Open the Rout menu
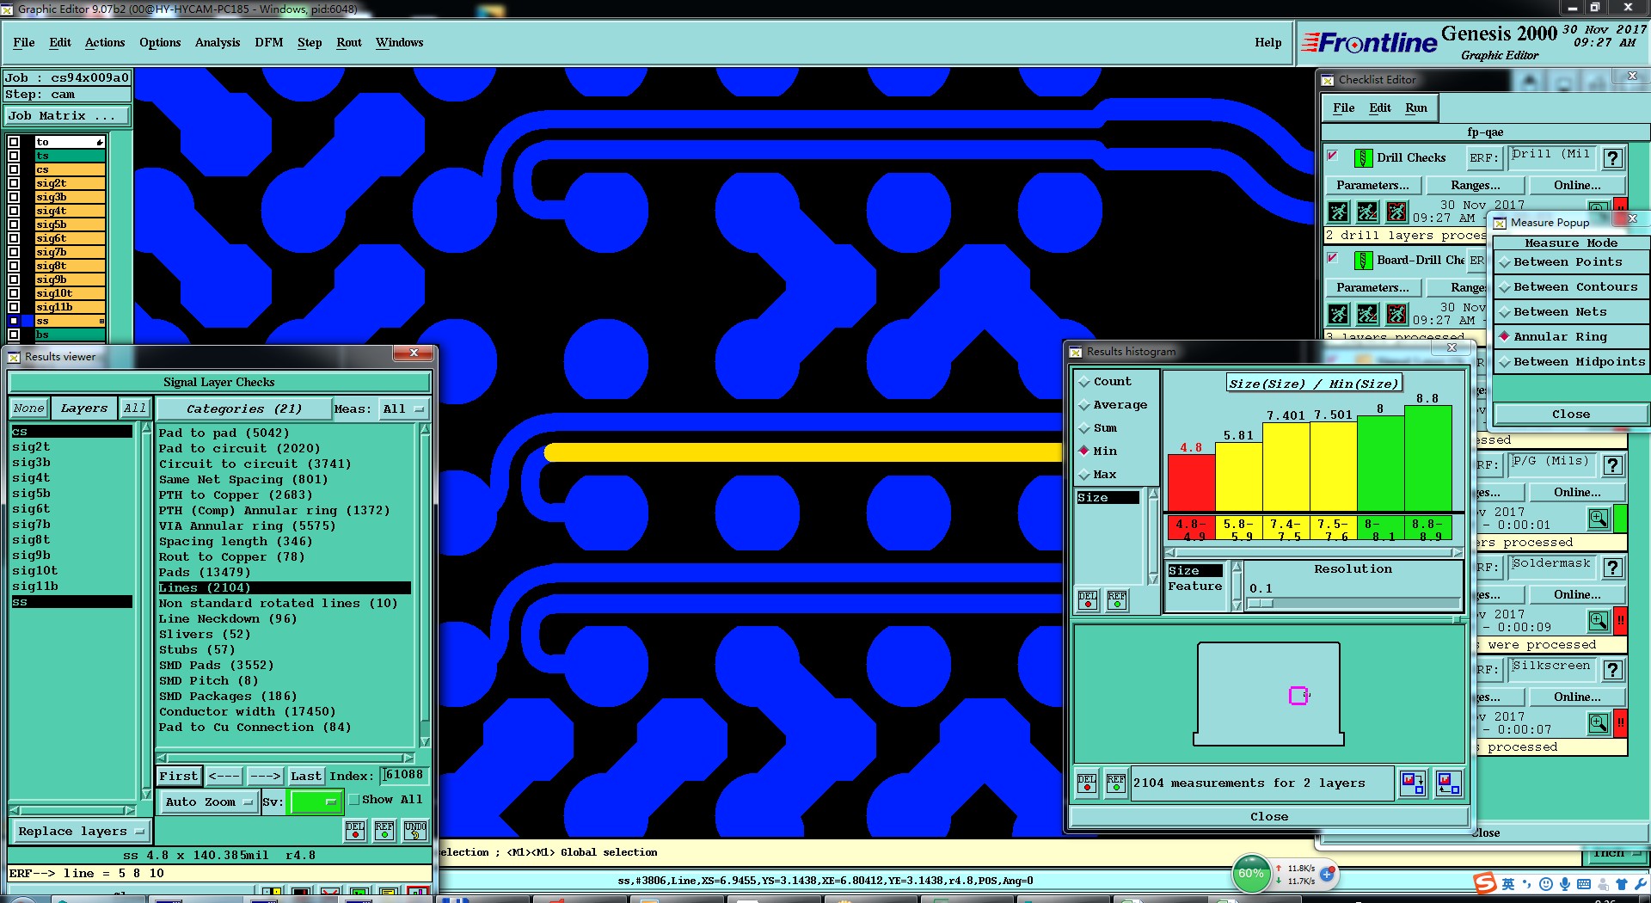 tap(349, 42)
